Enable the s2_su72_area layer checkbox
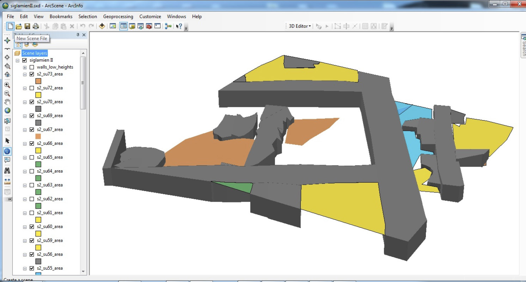The height and width of the screenshot is (282, 526). coord(32,88)
